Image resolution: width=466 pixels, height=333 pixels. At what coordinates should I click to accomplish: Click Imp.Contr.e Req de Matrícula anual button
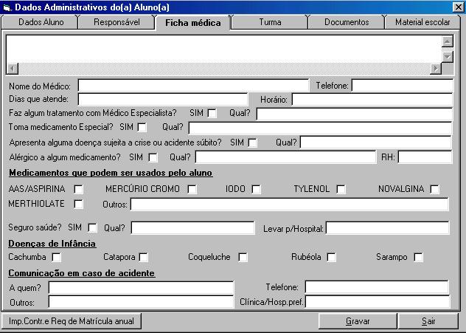point(71,321)
